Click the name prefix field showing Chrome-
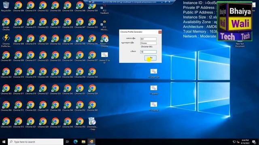 point(148,43)
